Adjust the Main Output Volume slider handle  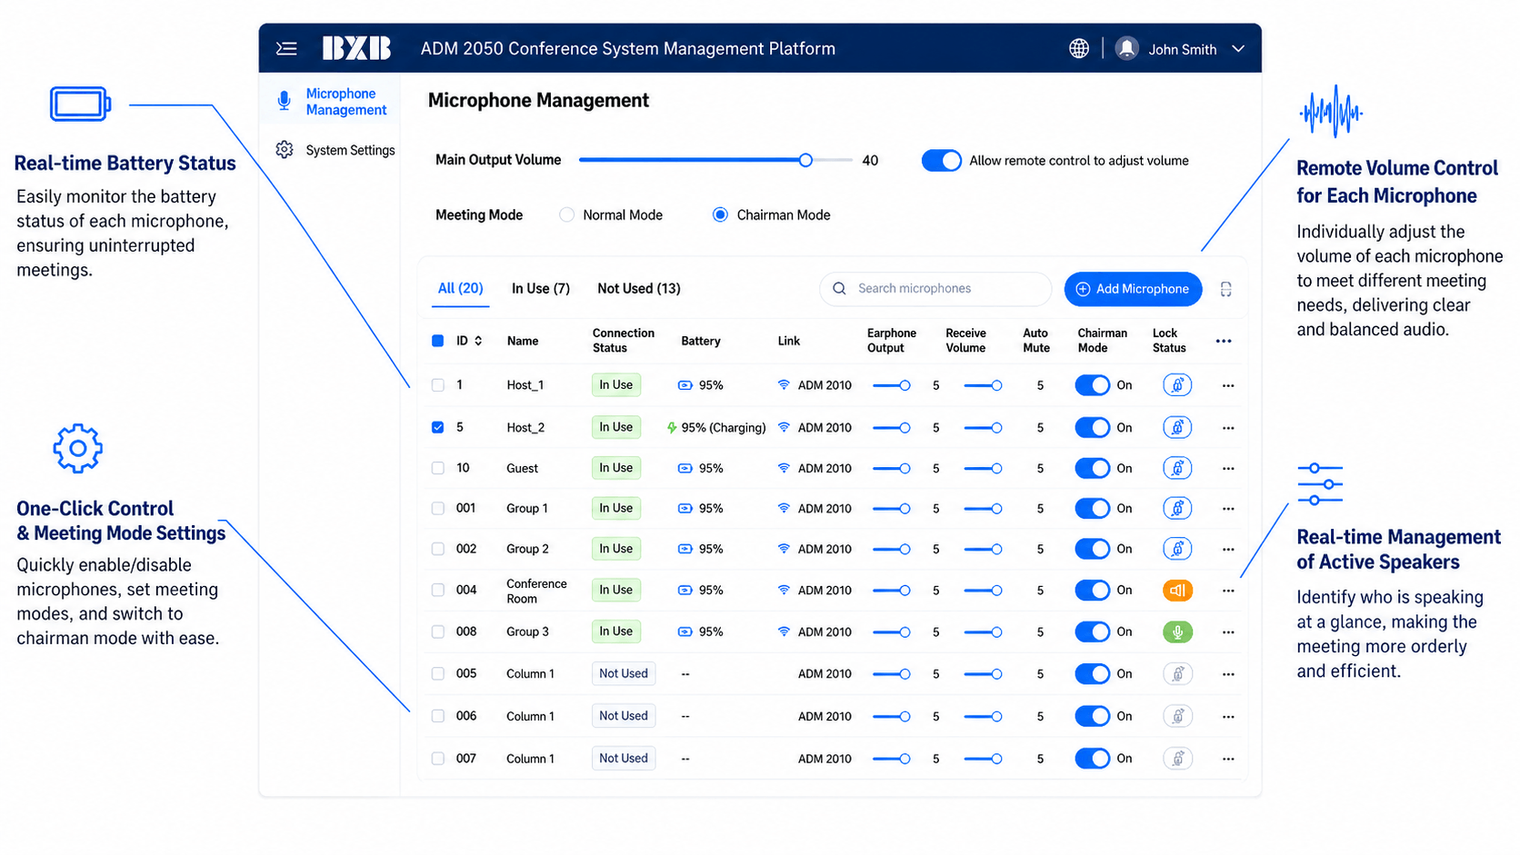(805, 161)
